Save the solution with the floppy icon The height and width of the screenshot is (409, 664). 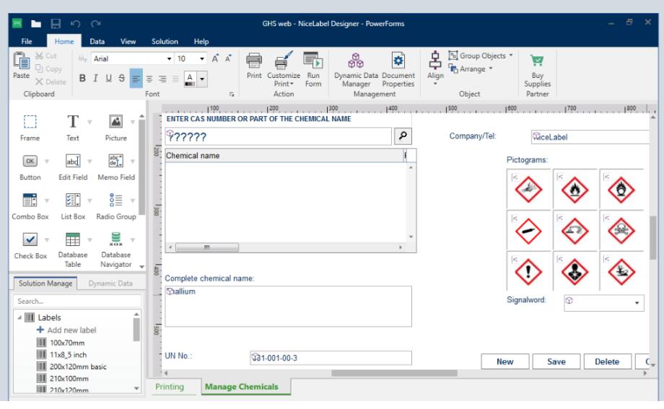pyautogui.click(x=56, y=24)
